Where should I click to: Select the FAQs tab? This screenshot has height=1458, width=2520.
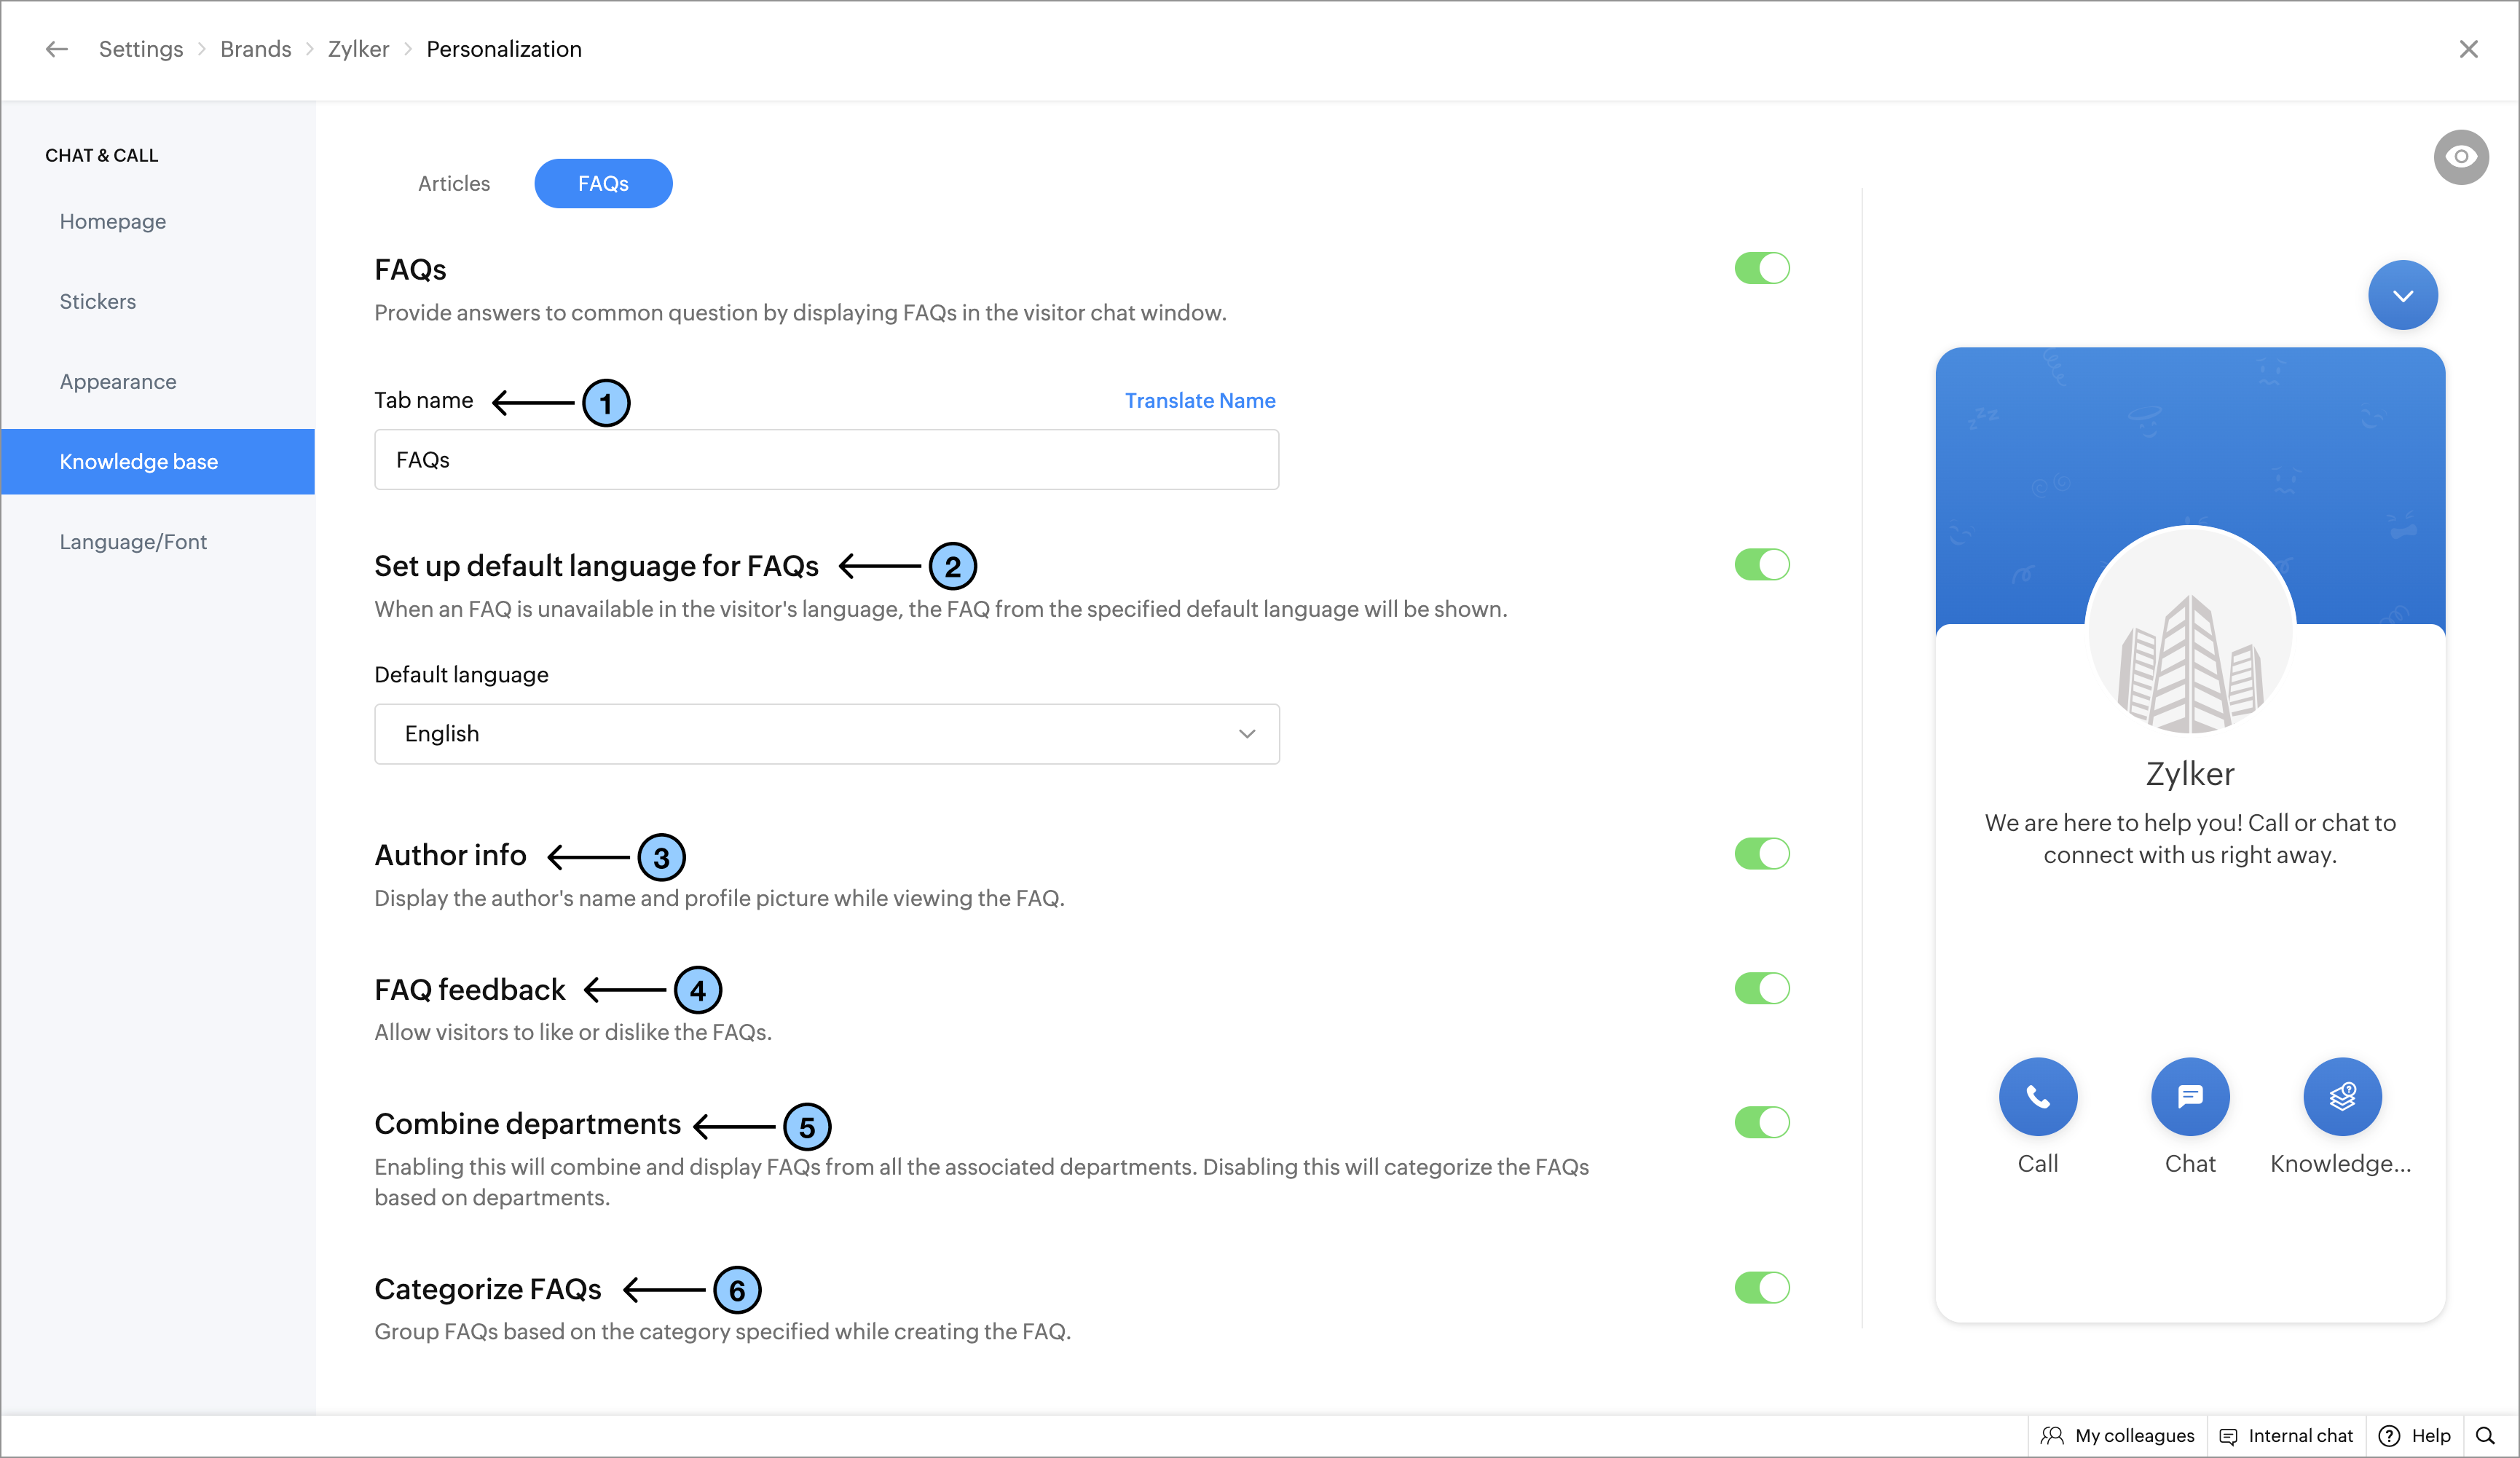[x=604, y=182]
